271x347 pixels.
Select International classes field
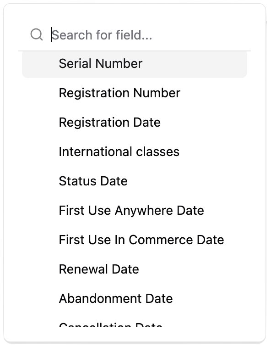135,152
